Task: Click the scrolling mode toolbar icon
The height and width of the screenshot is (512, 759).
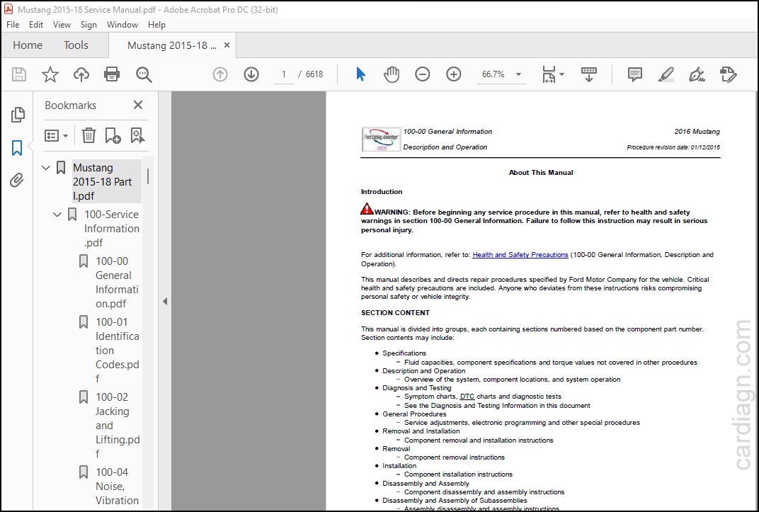Action: [588, 74]
